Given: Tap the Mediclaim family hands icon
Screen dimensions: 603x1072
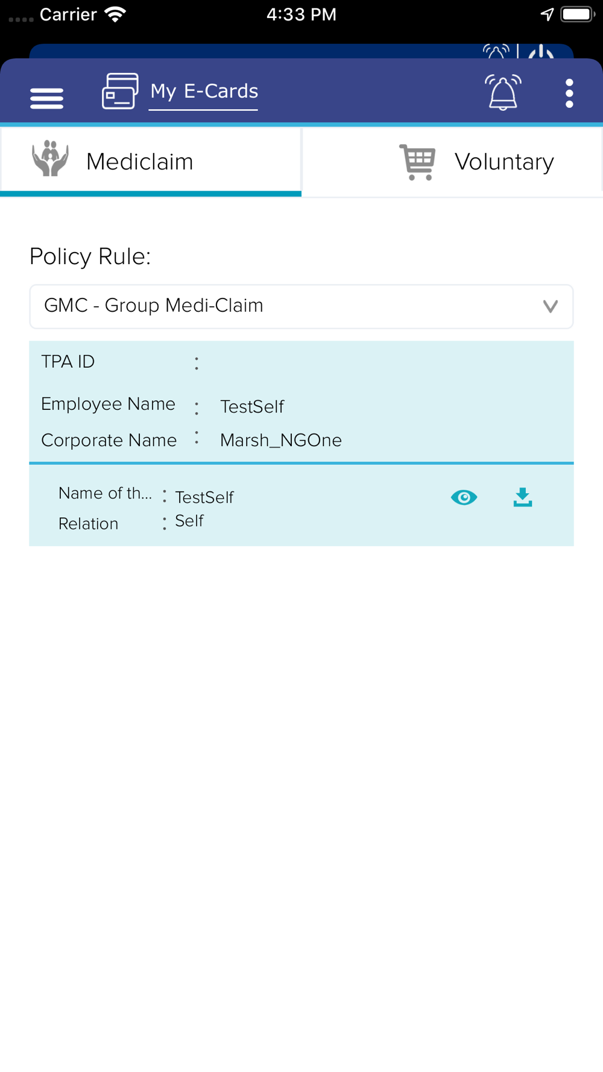Looking at the screenshot, I should 50,159.
